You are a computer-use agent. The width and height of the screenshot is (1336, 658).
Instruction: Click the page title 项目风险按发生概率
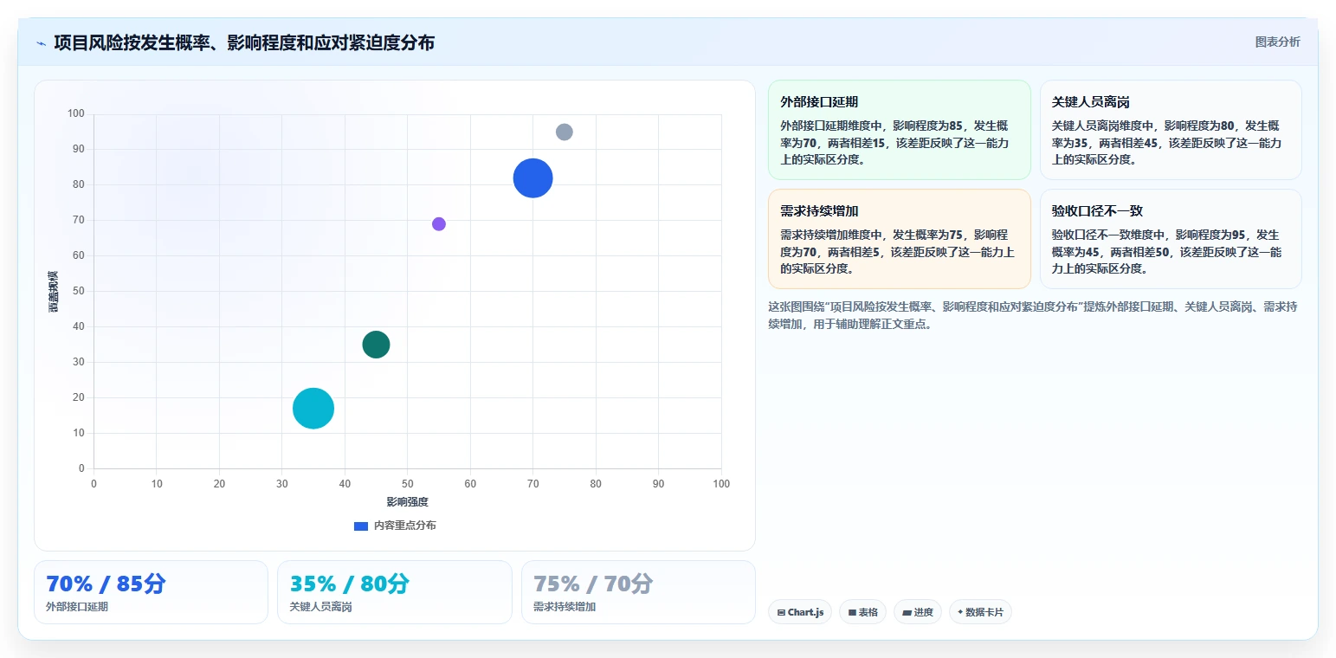(x=244, y=42)
